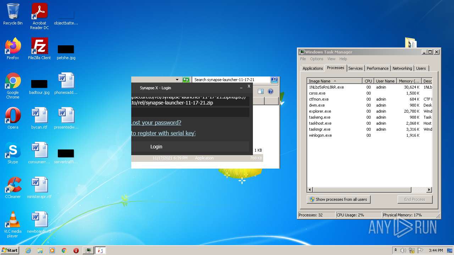Select ministerapr.rtf document icon
This screenshot has width=454, height=255.
39,188
